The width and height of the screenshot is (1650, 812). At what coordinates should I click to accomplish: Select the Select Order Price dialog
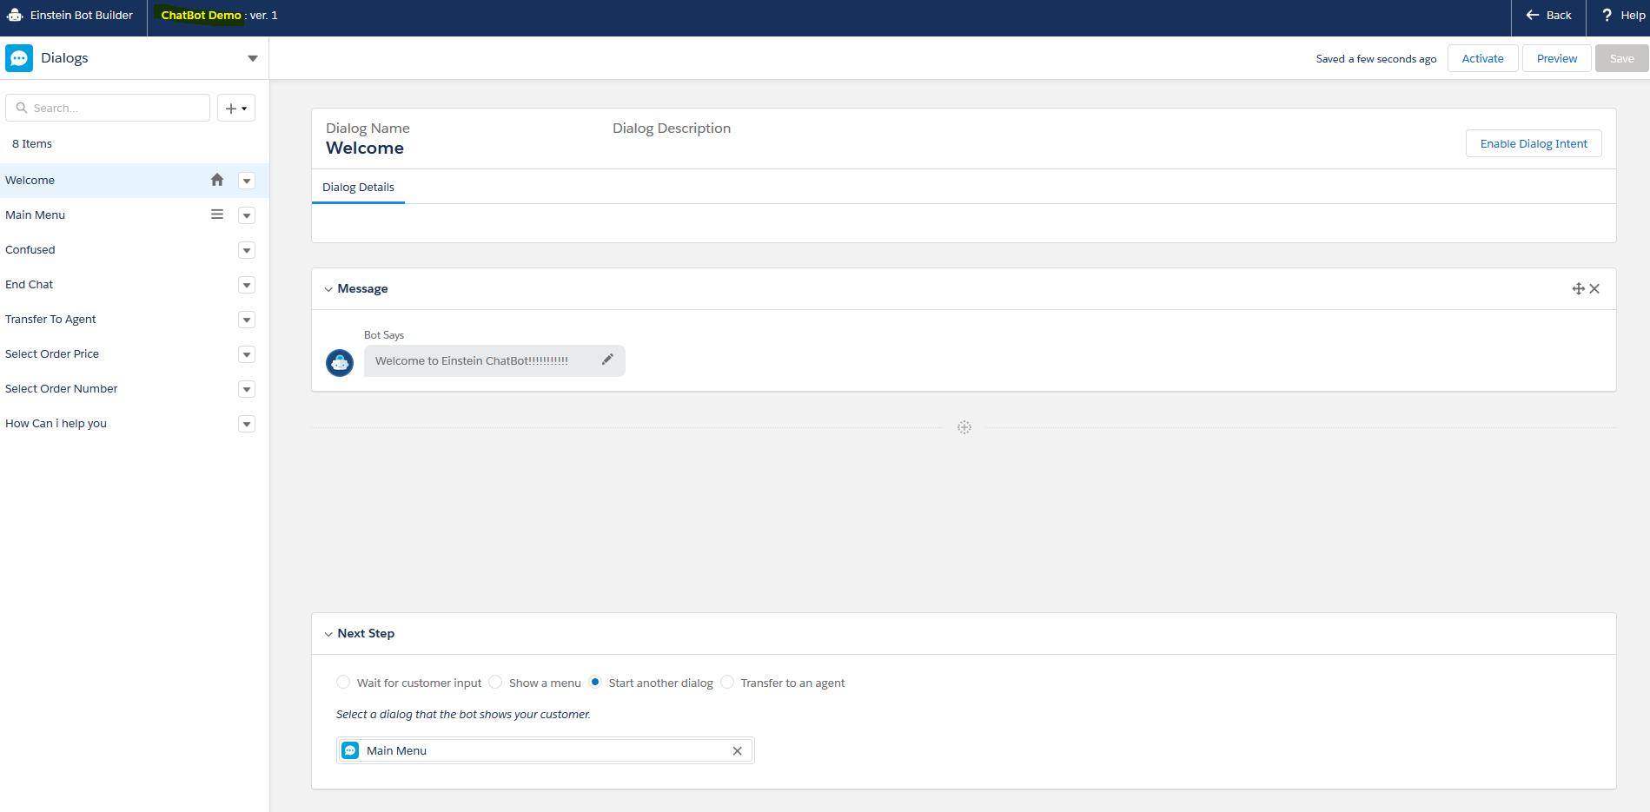point(135,353)
